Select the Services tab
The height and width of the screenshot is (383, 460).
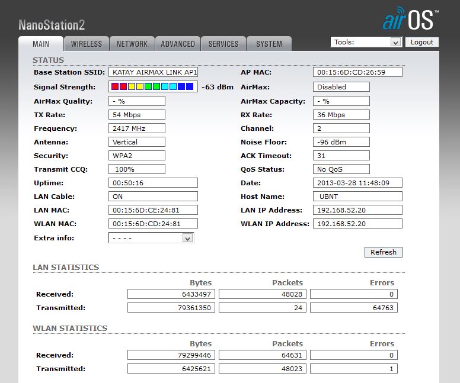coord(223,44)
